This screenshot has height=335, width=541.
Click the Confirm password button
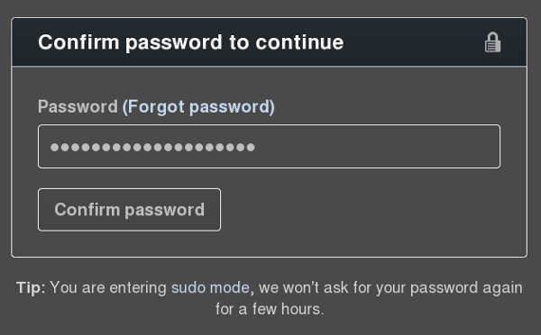tap(129, 210)
